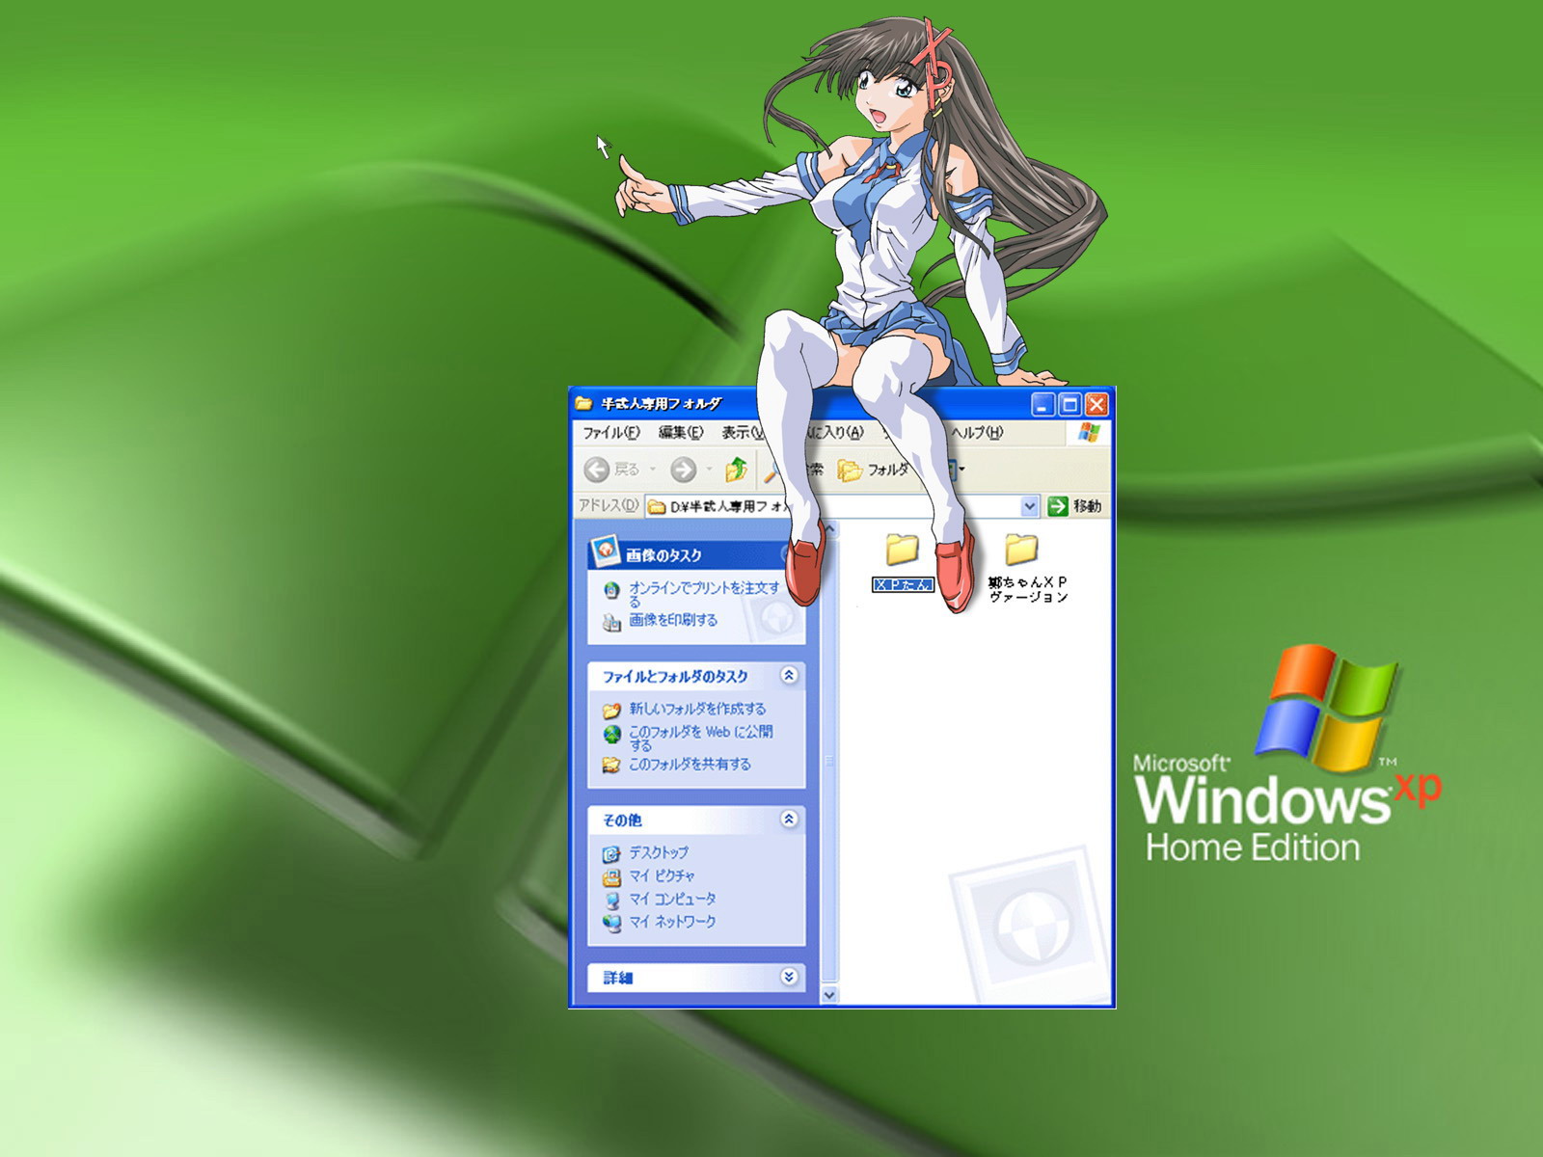Click the green 移動 (Go) arrow button
1543x1157 pixels.
point(1058,506)
